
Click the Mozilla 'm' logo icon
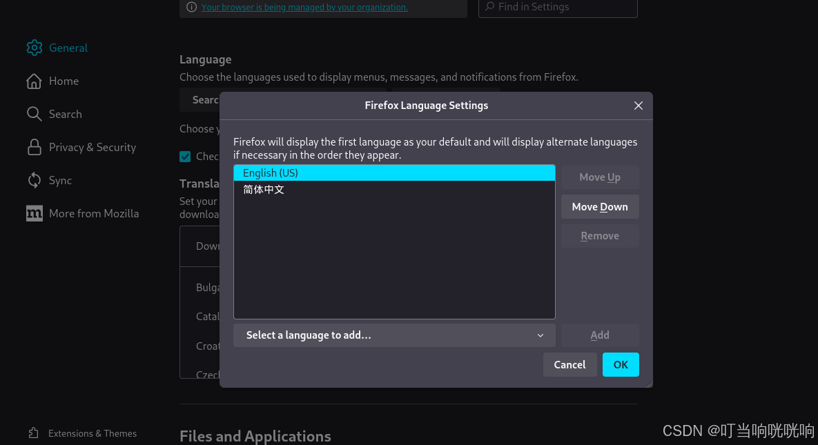click(x=35, y=213)
